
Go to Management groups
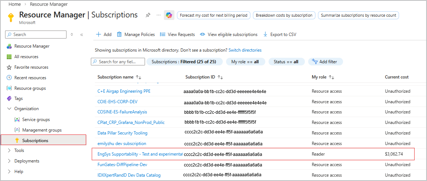coord(42,130)
